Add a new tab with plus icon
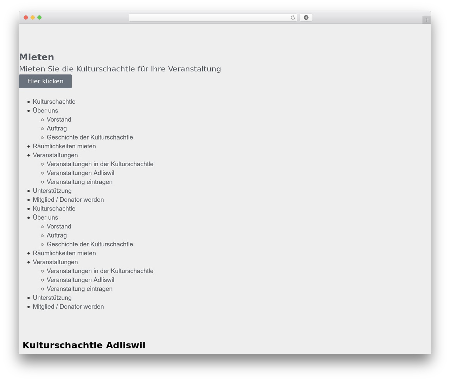The height and width of the screenshot is (381, 450). 426,20
